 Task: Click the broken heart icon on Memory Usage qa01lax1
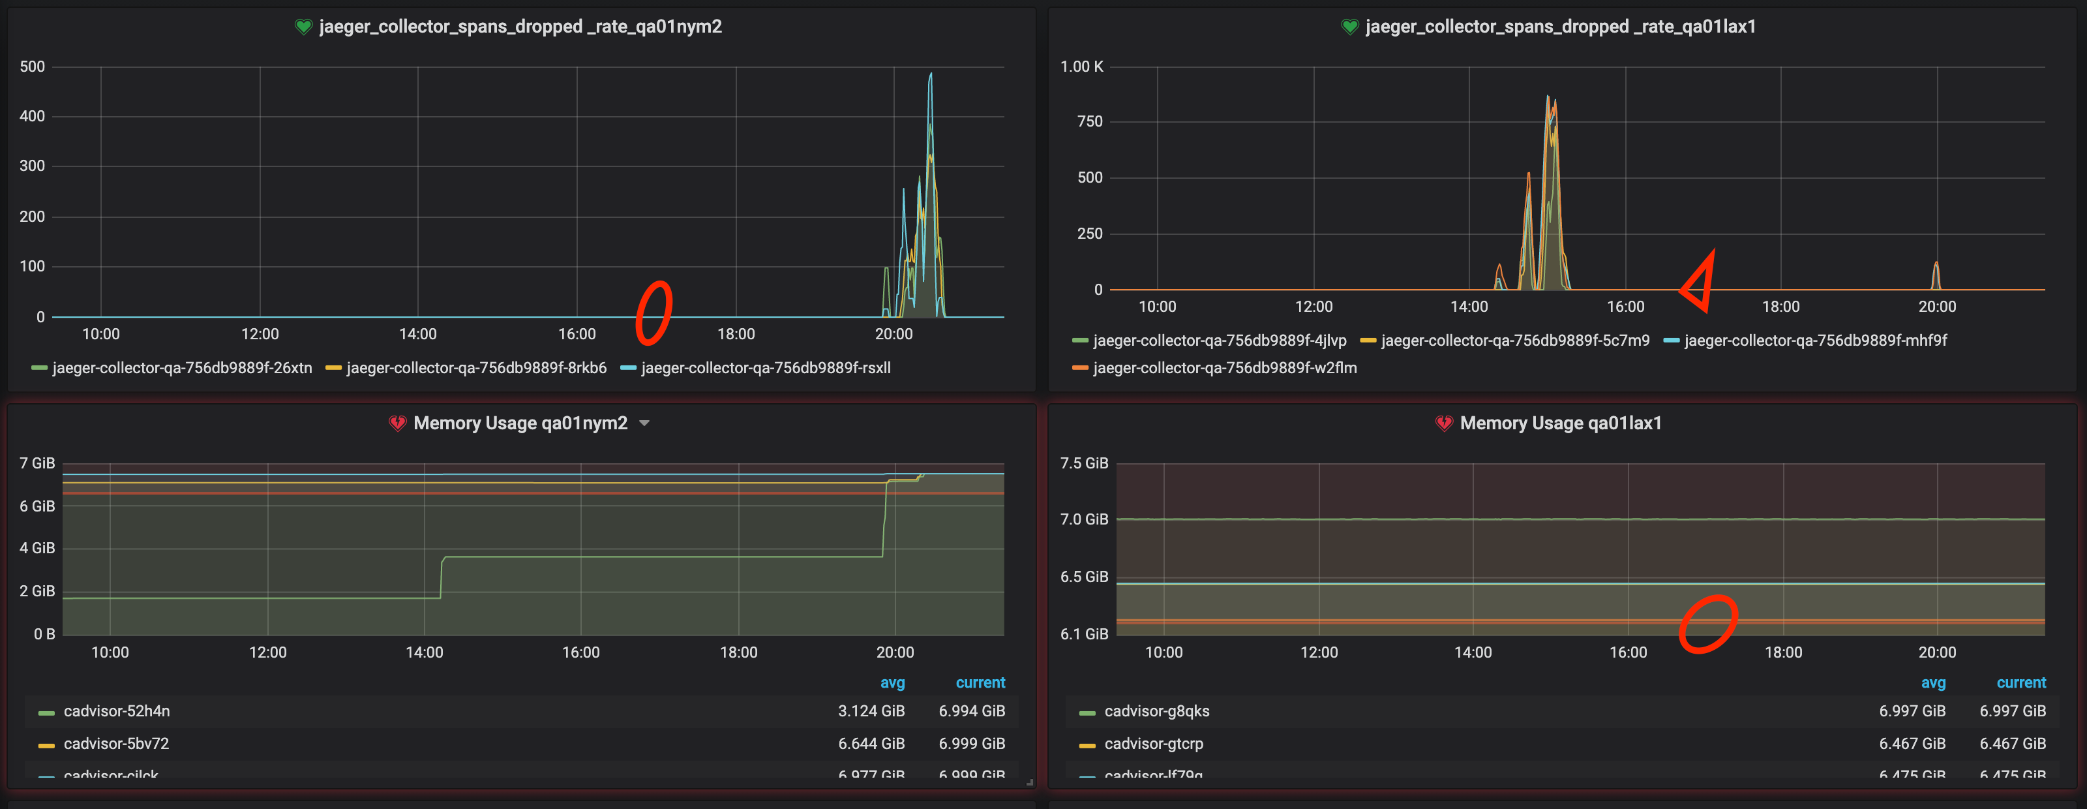click(x=1444, y=422)
